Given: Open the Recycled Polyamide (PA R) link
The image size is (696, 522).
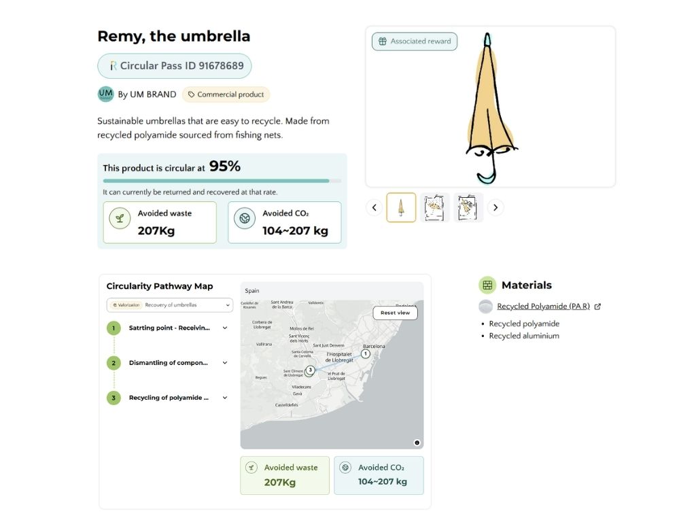Looking at the screenshot, I should (543, 307).
